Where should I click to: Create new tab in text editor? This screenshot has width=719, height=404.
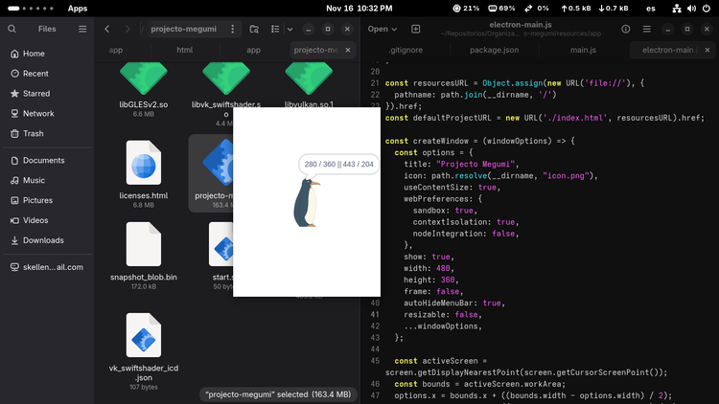[x=415, y=29]
